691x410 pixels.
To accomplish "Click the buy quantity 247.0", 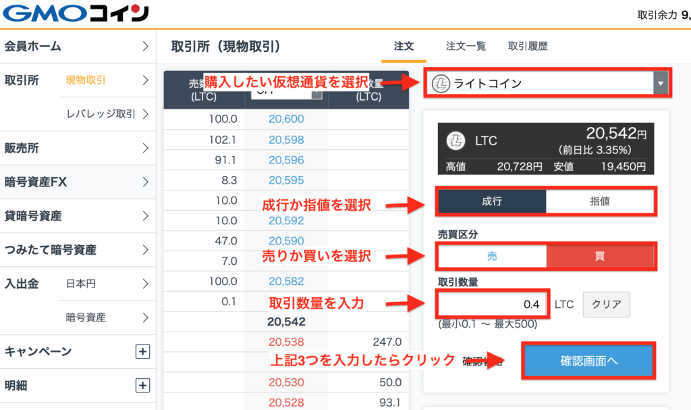I will click(x=387, y=342).
